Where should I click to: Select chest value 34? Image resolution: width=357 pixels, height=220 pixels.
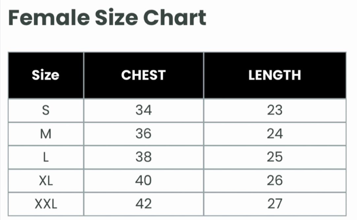tap(144, 110)
